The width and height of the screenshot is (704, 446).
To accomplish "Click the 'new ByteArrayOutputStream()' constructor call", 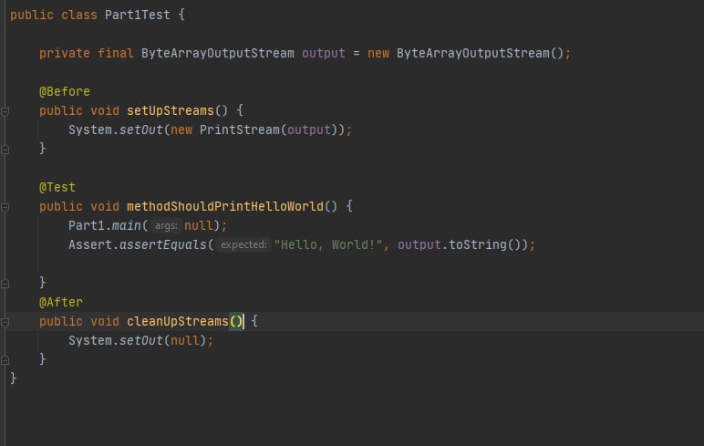I will pyautogui.click(x=465, y=54).
